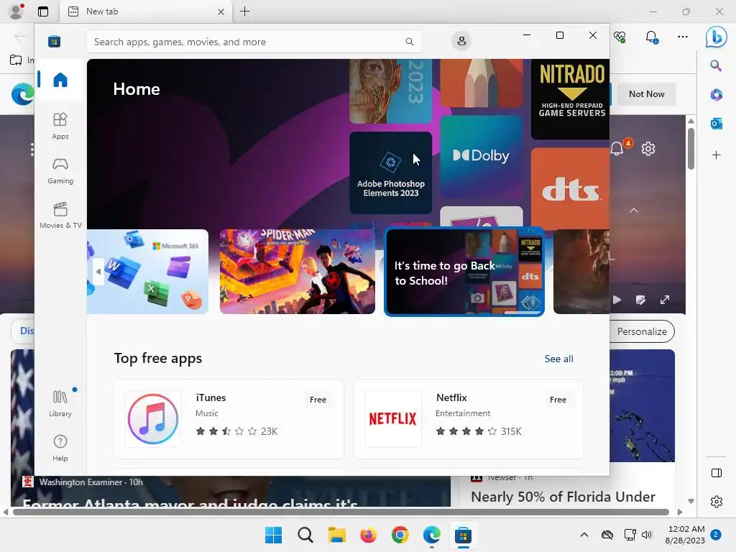
Task: Click the iTunes app icon
Action: (x=153, y=419)
